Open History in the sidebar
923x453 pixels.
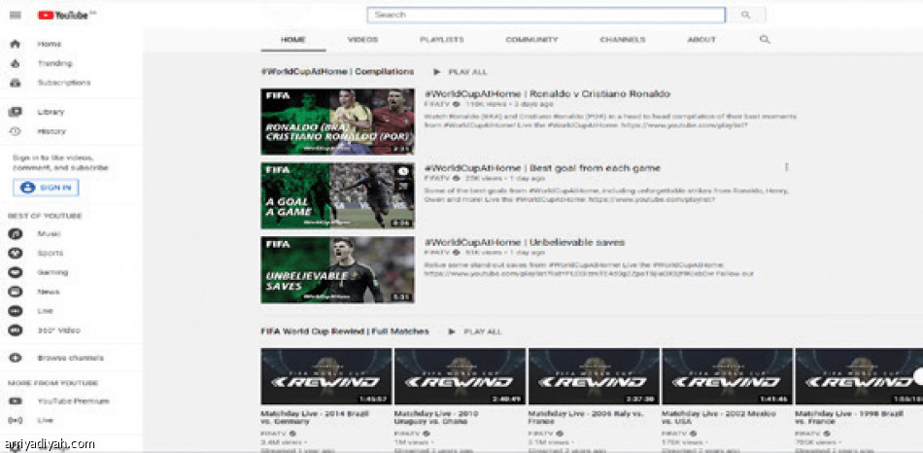coord(51,131)
